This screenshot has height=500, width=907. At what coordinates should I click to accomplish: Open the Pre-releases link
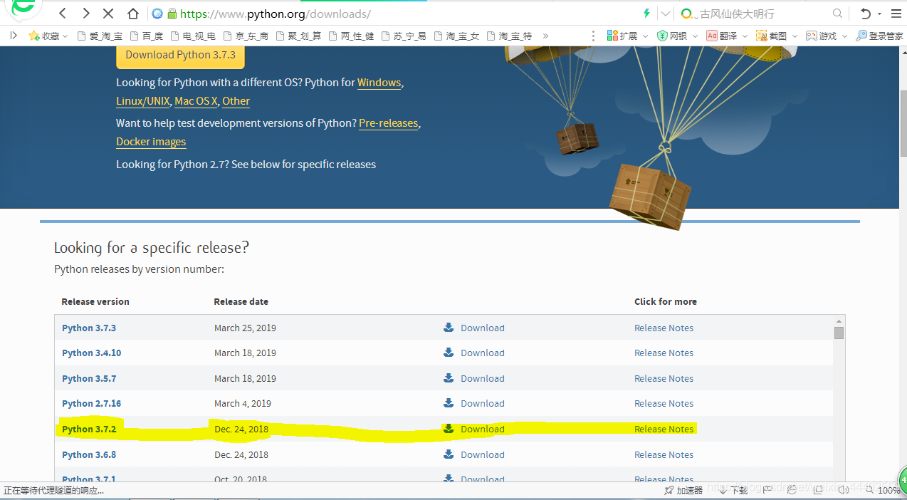(388, 123)
